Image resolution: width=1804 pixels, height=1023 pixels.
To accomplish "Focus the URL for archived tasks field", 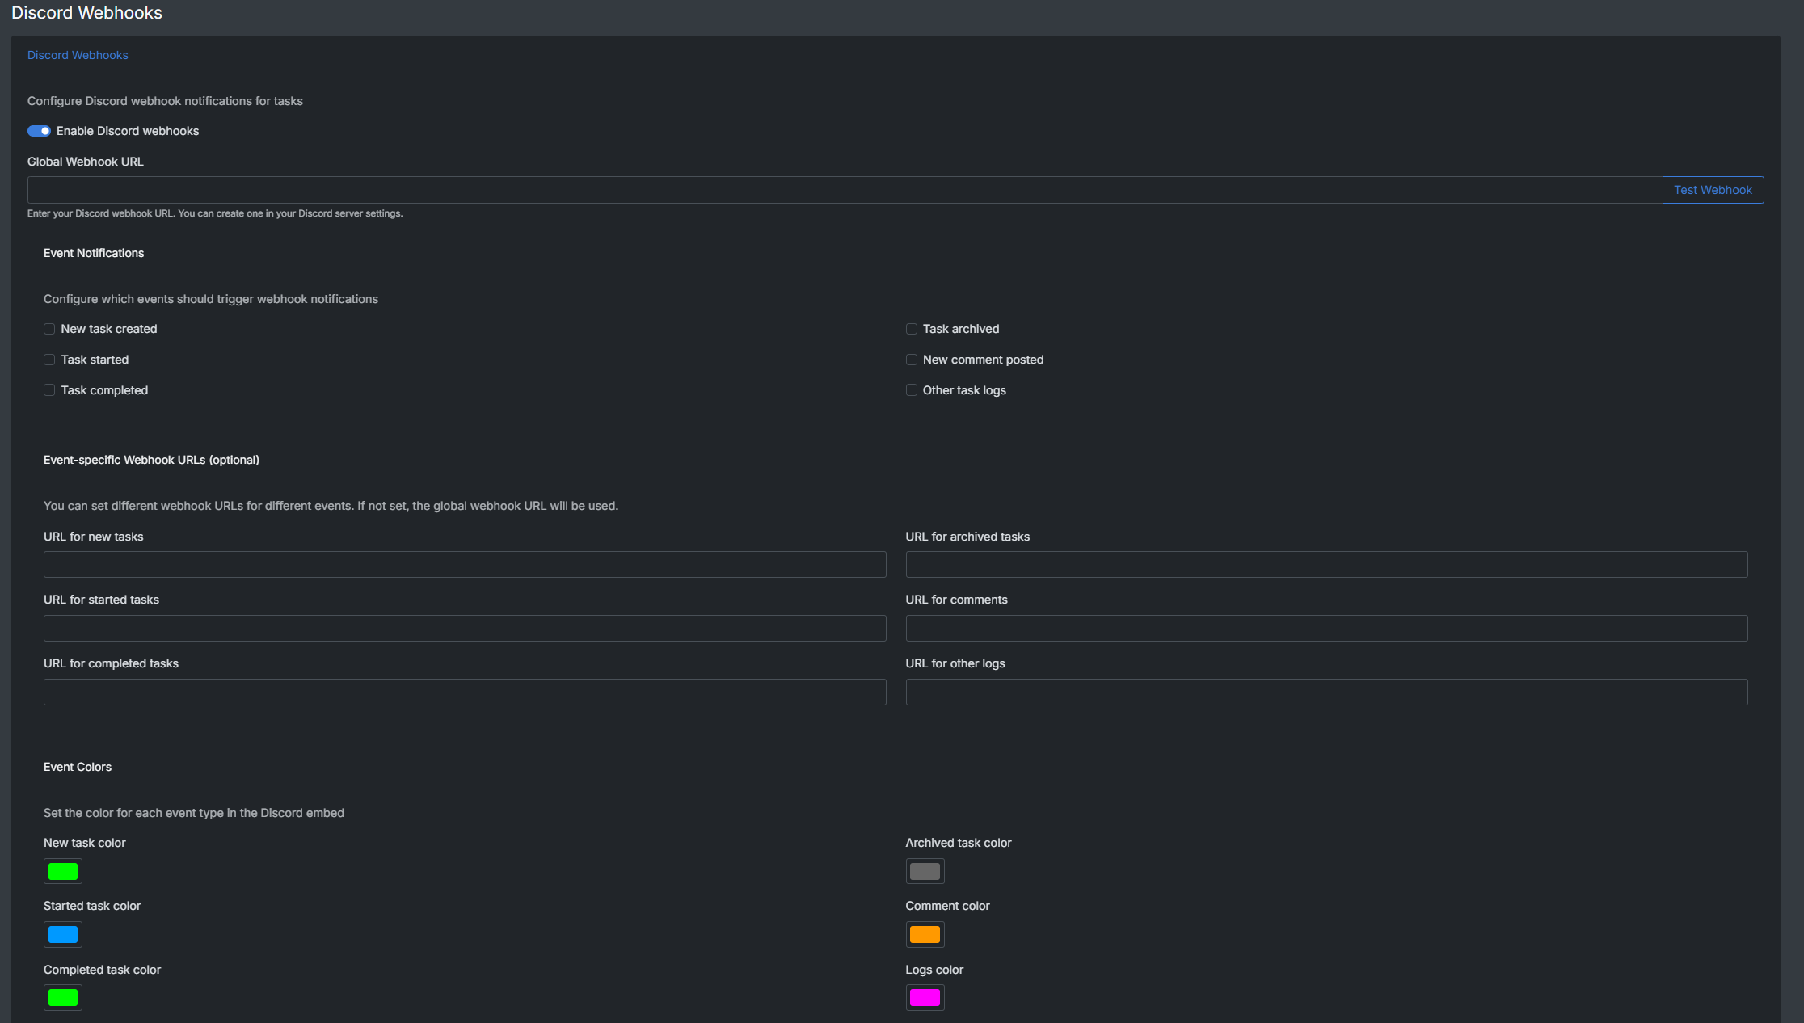I will tap(1326, 564).
